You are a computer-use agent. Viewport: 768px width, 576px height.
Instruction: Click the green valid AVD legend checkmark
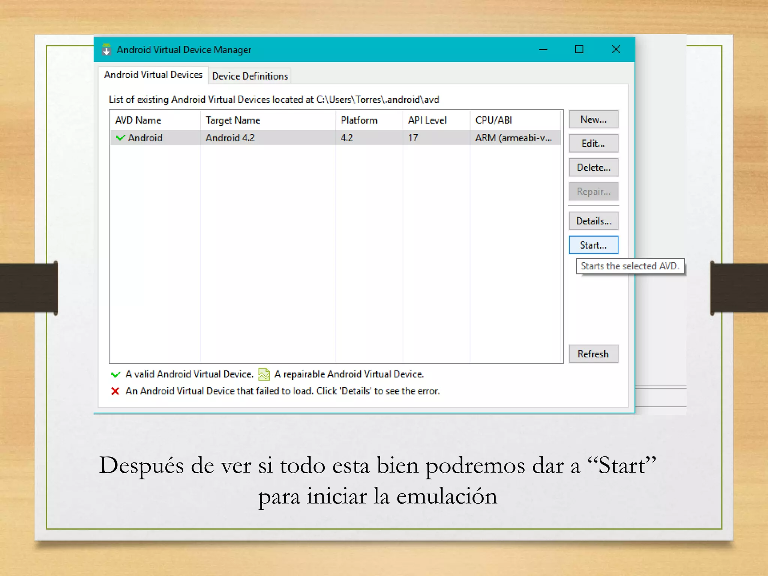pyautogui.click(x=116, y=374)
